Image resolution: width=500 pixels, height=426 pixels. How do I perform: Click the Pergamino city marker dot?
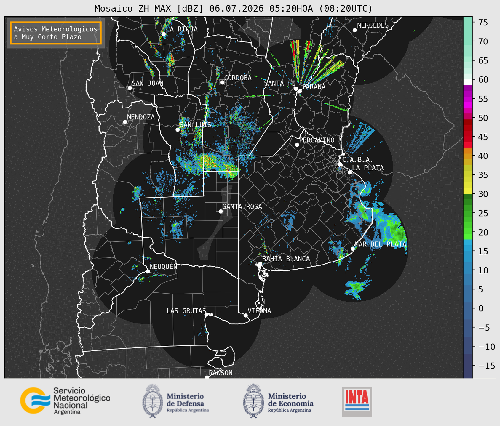point(297,145)
